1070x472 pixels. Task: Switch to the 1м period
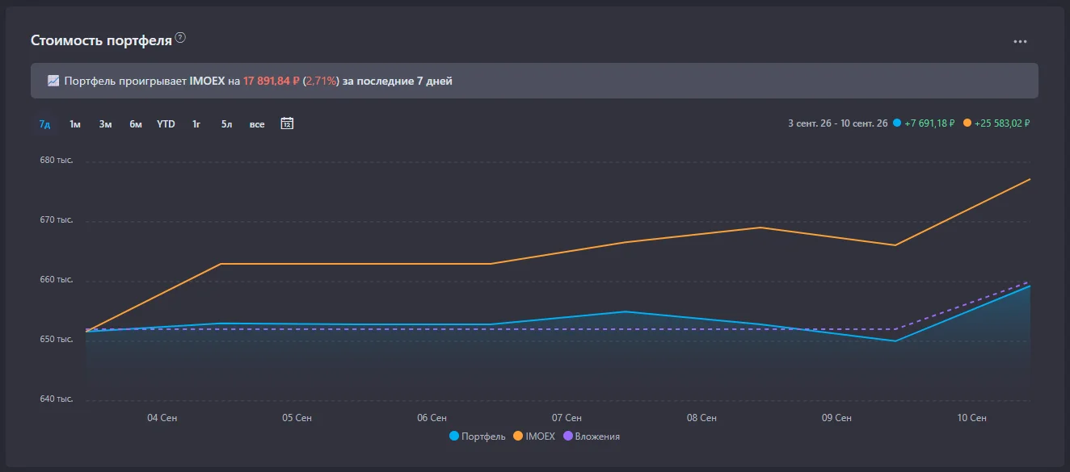pyautogui.click(x=75, y=124)
